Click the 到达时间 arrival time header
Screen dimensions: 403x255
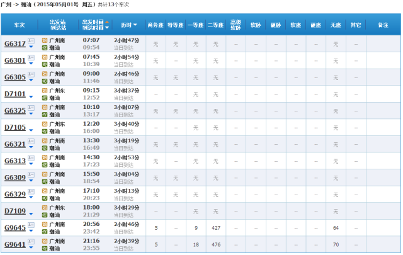94,29
